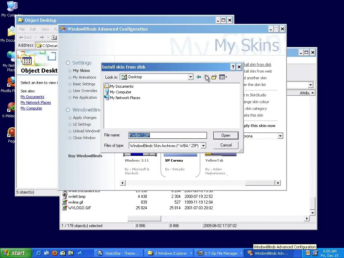Open View menu in Object Desktop window
Viewport: 344px width, 258px height.
(x=45, y=29)
